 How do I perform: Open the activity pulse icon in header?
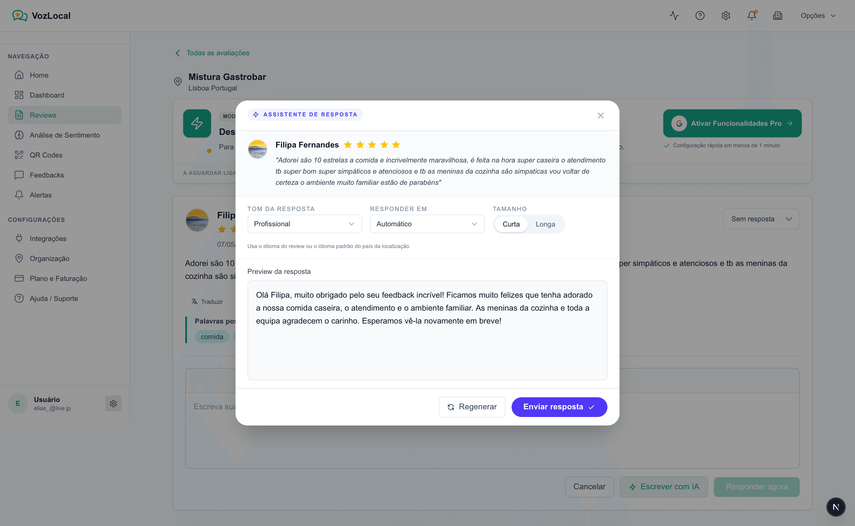point(674,16)
